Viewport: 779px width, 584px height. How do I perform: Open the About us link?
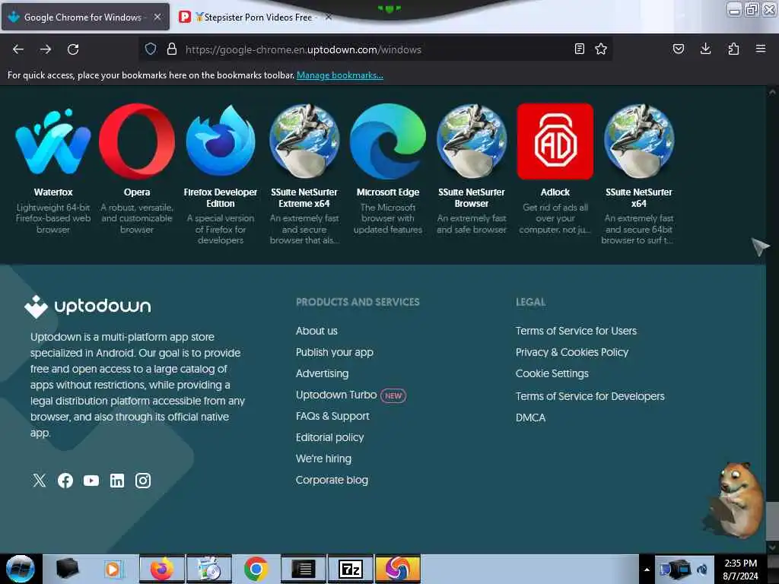(316, 331)
